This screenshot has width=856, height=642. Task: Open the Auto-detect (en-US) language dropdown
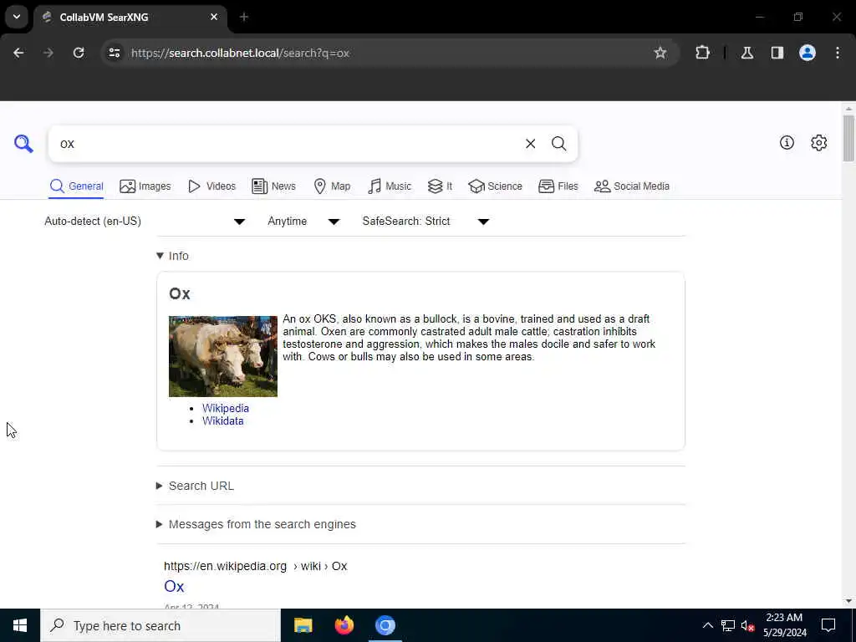click(145, 221)
